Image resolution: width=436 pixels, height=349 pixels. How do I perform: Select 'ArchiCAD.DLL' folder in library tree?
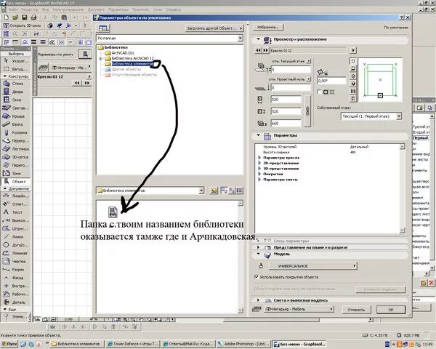point(123,53)
